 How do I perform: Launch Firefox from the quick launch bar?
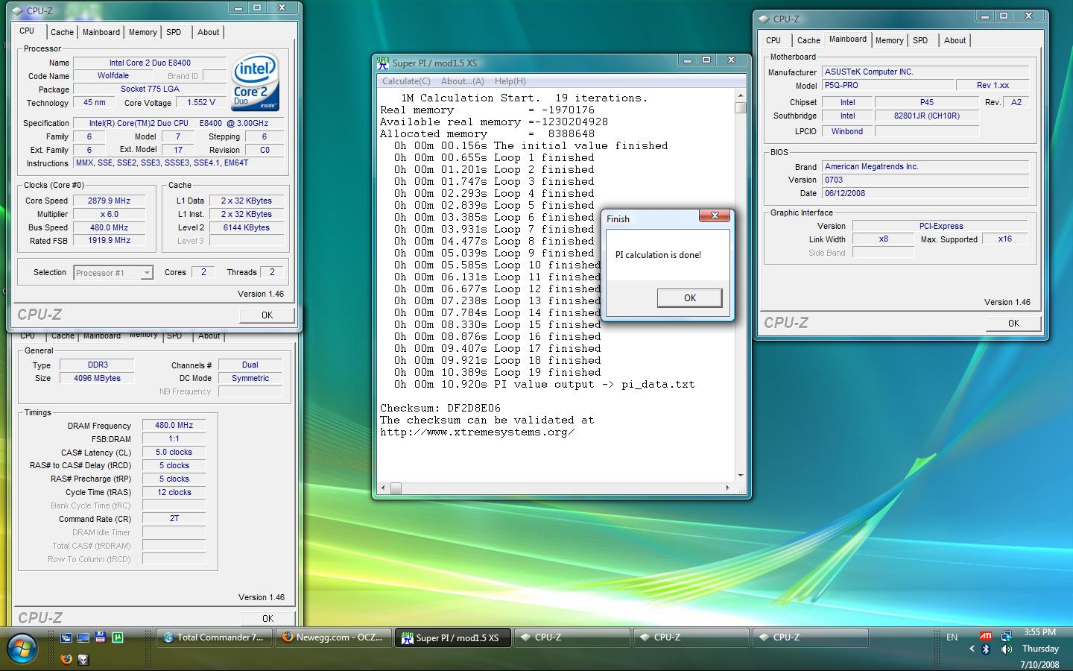(x=66, y=658)
